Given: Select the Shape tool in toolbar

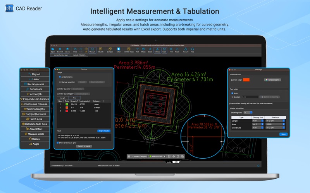Looking at the screenshot, I should 143,50.
